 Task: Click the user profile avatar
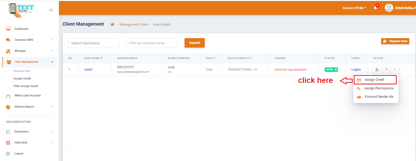[389, 8]
